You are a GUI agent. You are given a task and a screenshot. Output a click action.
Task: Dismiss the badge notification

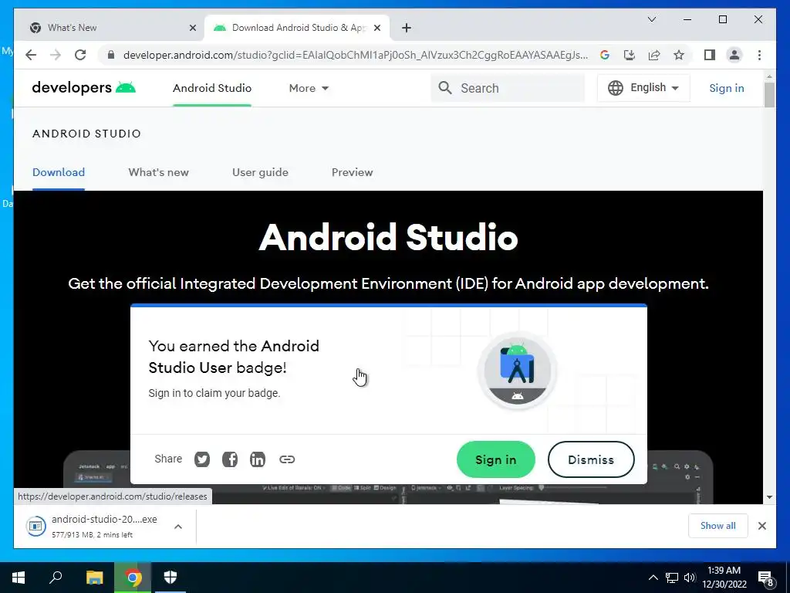point(591,459)
